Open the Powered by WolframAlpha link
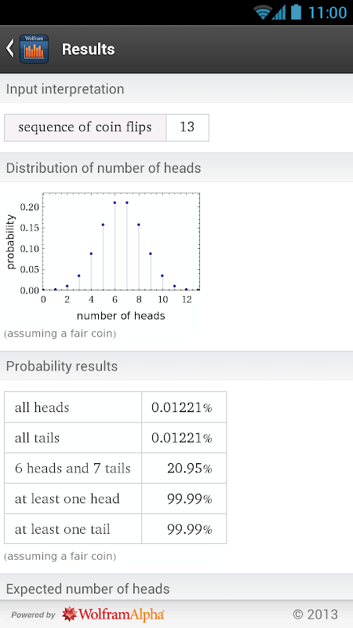 coord(88,614)
